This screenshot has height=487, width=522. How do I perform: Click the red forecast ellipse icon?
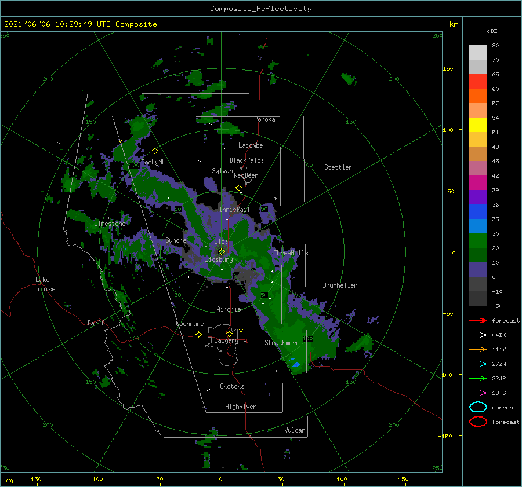pos(478,422)
